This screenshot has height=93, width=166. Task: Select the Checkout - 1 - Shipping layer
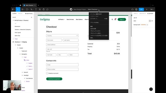click(21, 42)
